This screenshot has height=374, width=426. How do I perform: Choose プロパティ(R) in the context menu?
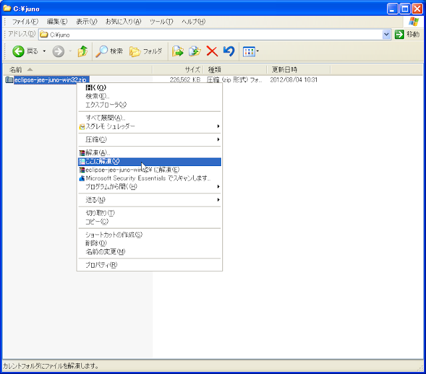[x=149, y=265]
